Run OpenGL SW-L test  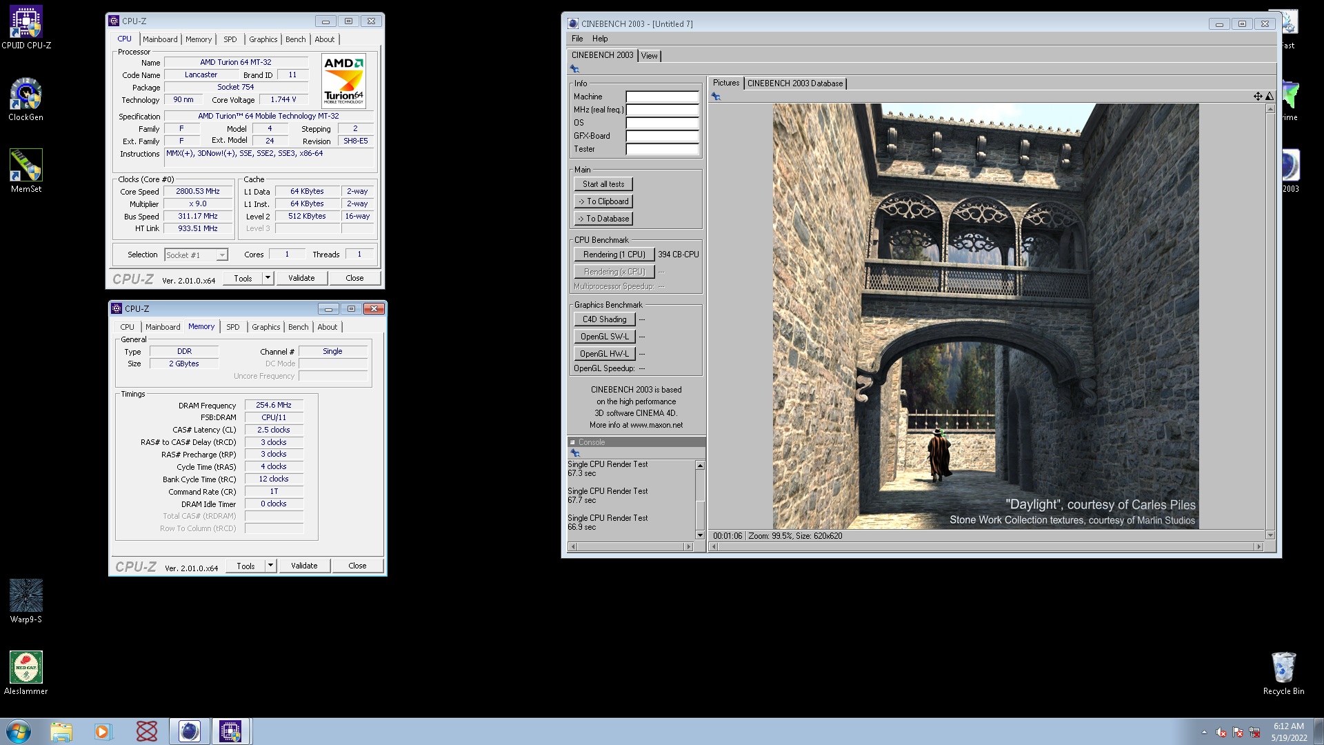click(x=605, y=337)
